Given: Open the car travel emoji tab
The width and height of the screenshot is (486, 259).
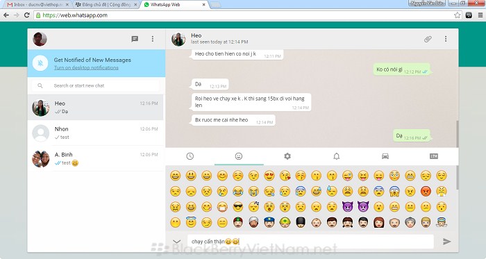Looking at the screenshot, I should pos(385,156).
